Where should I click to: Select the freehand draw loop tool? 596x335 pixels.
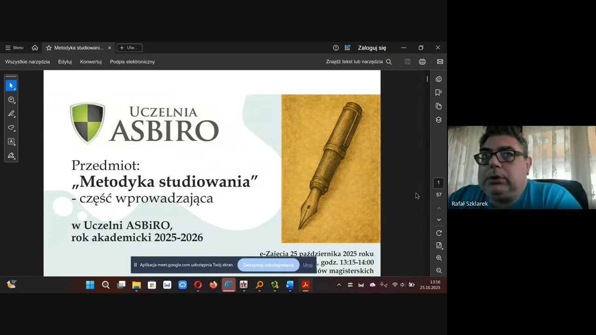[11, 127]
